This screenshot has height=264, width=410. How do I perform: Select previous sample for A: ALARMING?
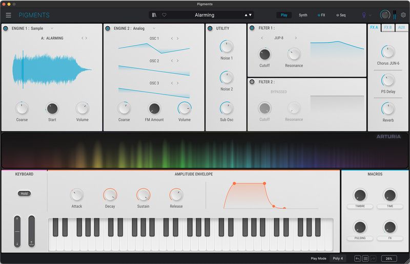pos(83,38)
